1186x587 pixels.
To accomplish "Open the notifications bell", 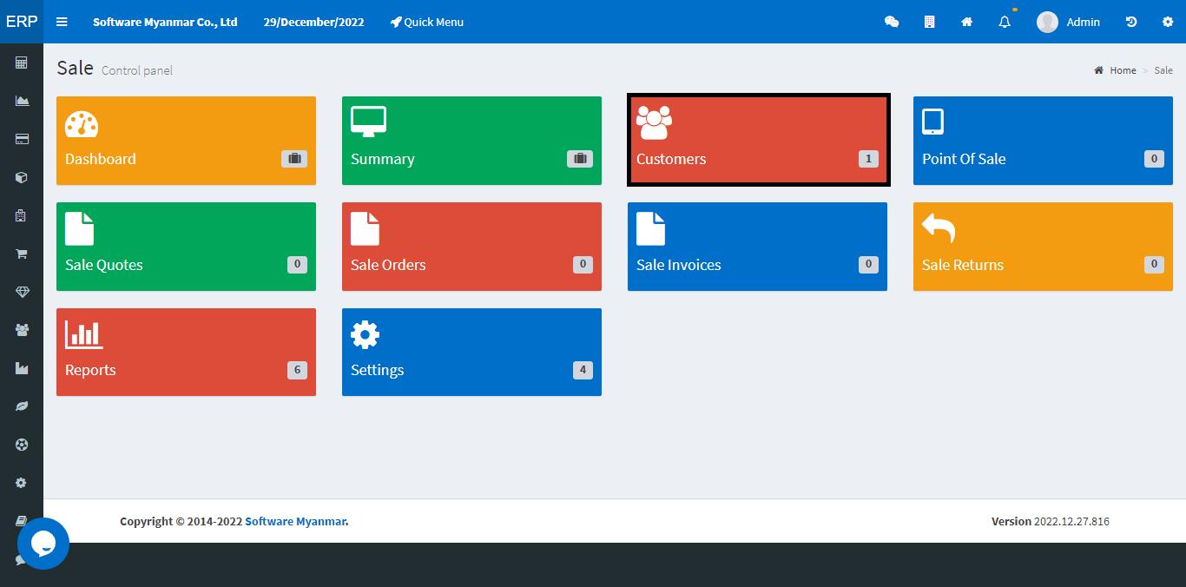I will tap(1005, 22).
